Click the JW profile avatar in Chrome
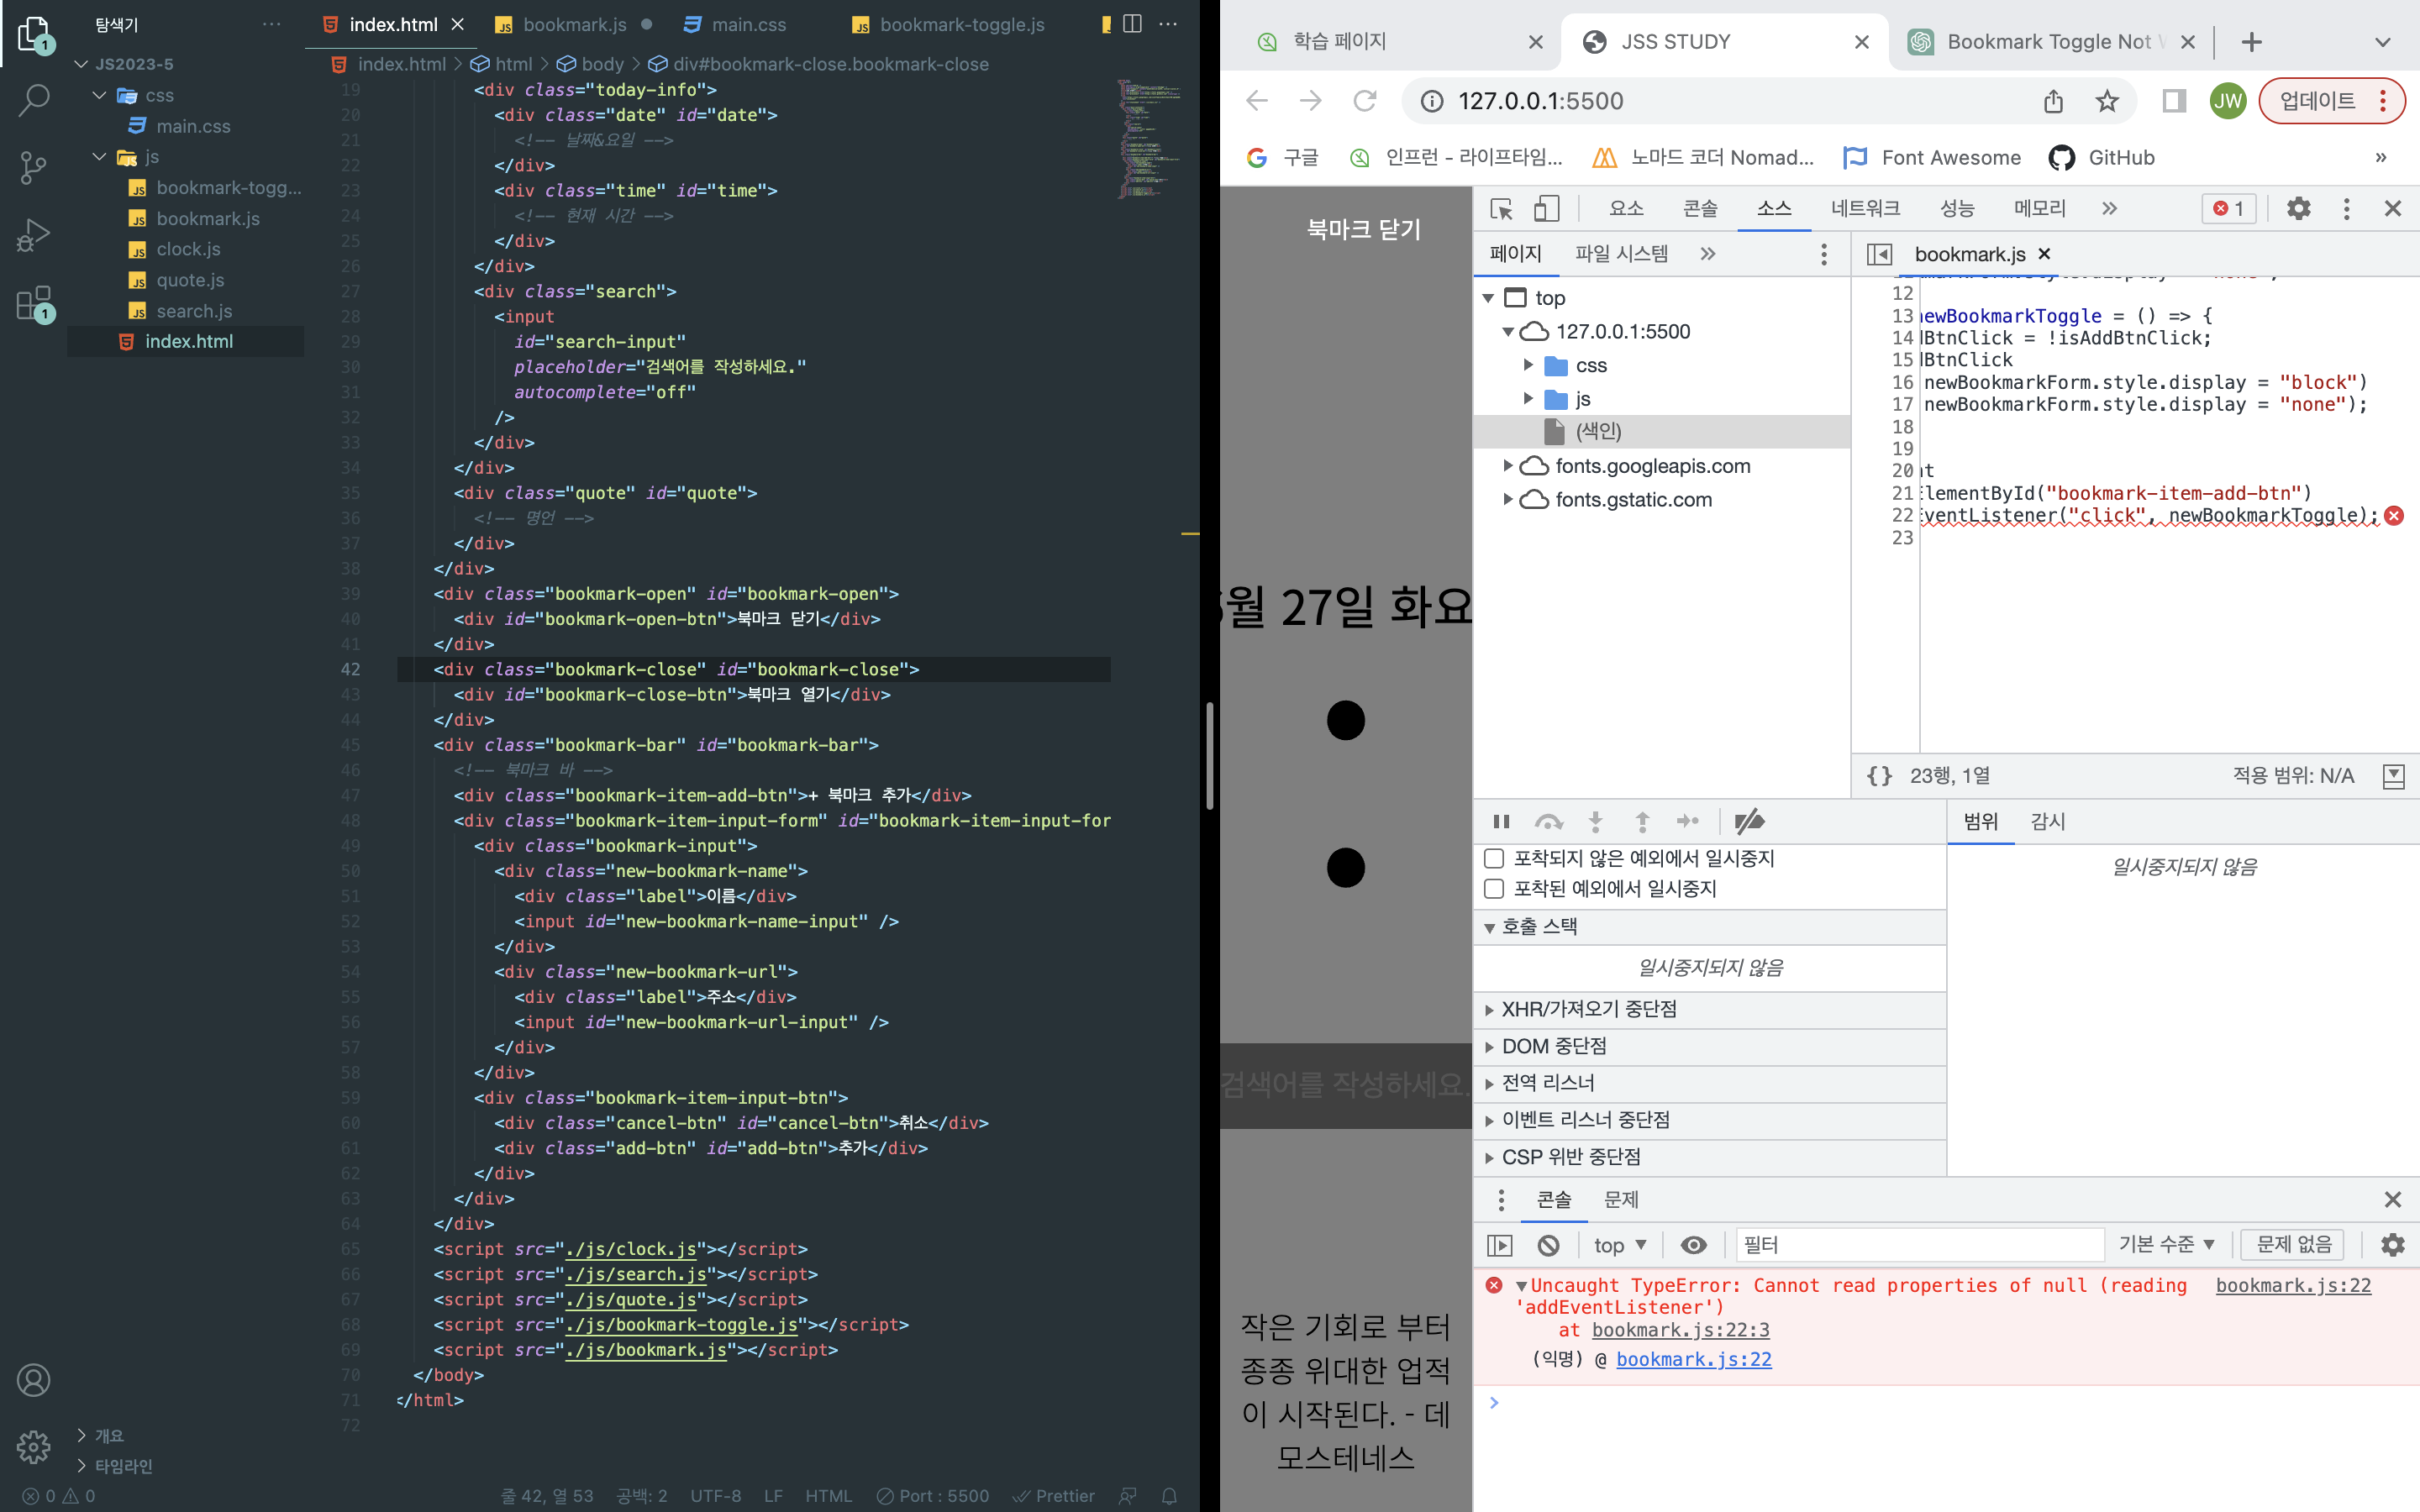 tap(2228, 101)
